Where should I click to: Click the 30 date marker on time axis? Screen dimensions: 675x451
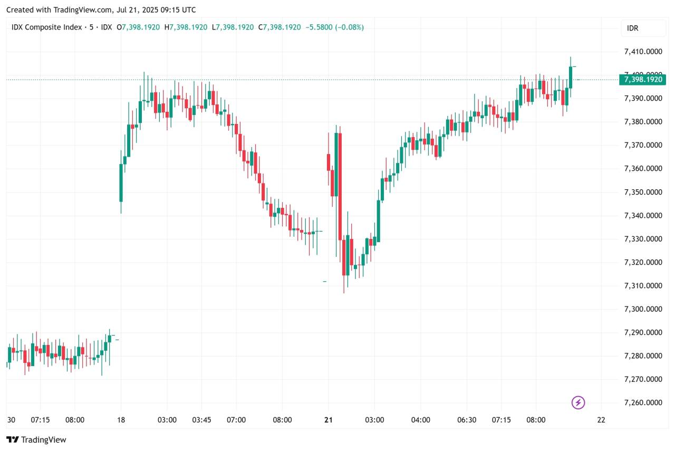11,420
